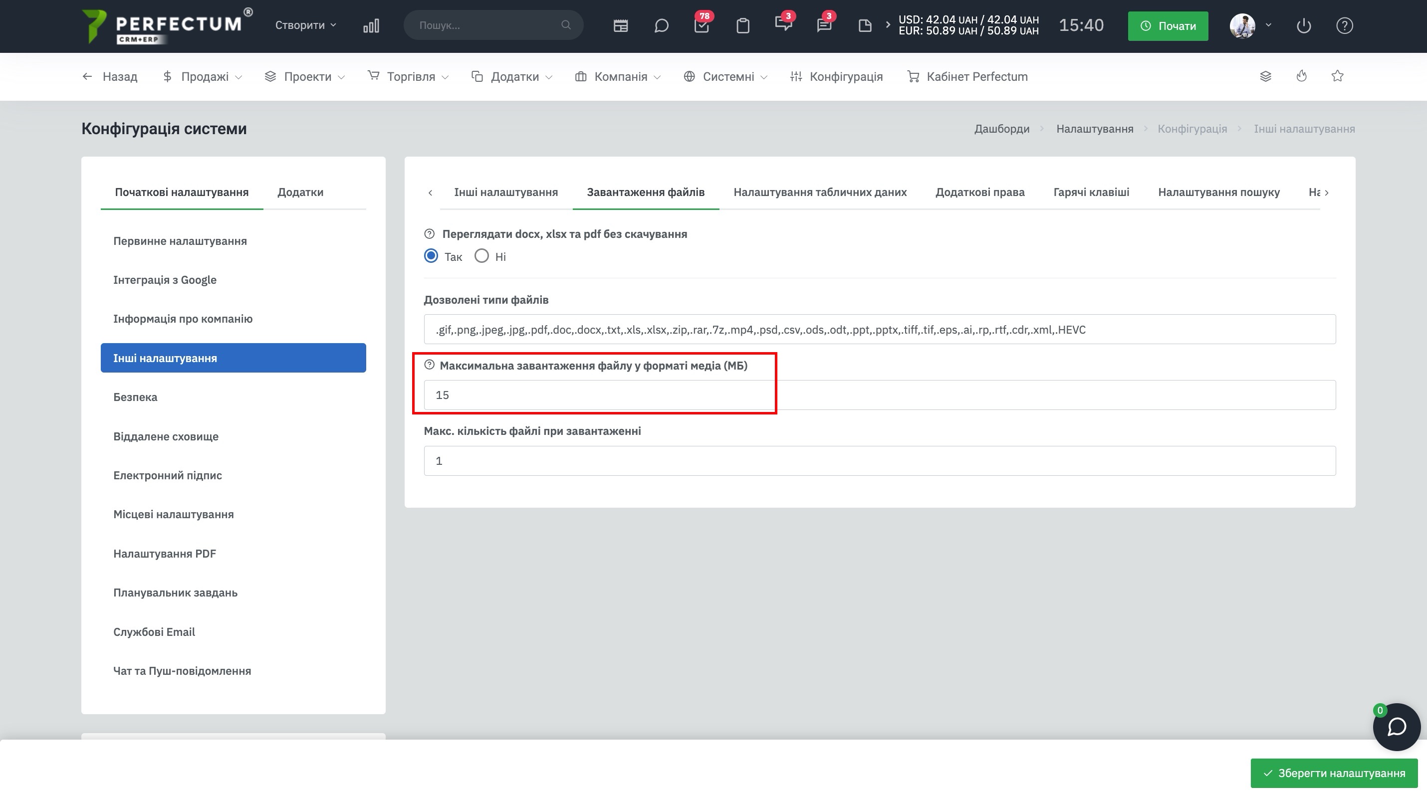Switch to Налаштування табличних даних tab
The height and width of the screenshot is (791, 1427).
click(820, 192)
